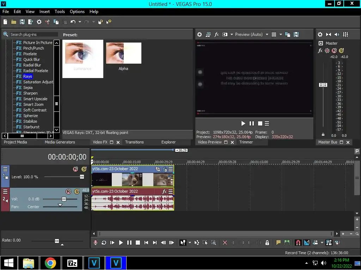
Task: Click the What's This help cursor icon
Action: click(x=109, y=22)
